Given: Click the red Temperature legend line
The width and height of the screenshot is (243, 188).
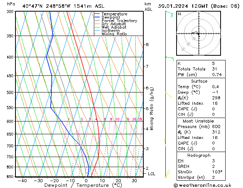Looking at the screenshot, I should 97,14.
